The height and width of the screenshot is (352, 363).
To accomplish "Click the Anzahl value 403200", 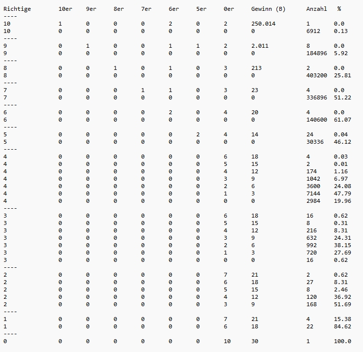I will (x=317, y=75).
